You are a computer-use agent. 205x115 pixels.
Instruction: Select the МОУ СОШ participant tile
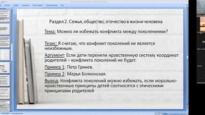[201, 42]
